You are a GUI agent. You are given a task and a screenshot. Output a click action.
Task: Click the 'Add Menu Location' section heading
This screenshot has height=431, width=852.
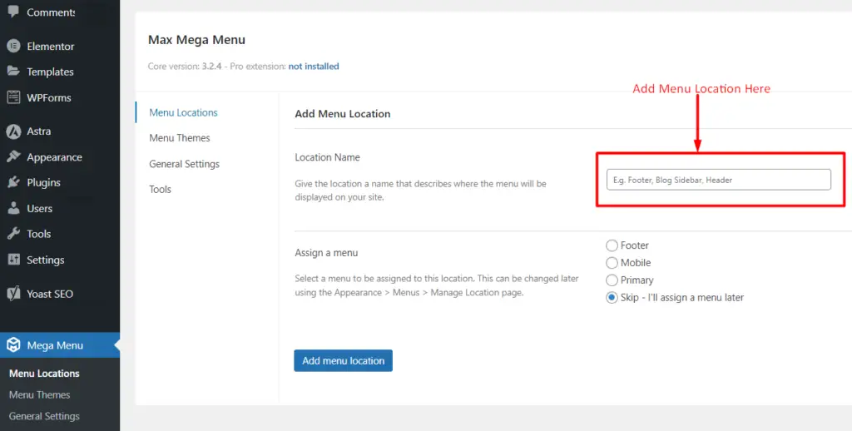click(x=342, y=114)
